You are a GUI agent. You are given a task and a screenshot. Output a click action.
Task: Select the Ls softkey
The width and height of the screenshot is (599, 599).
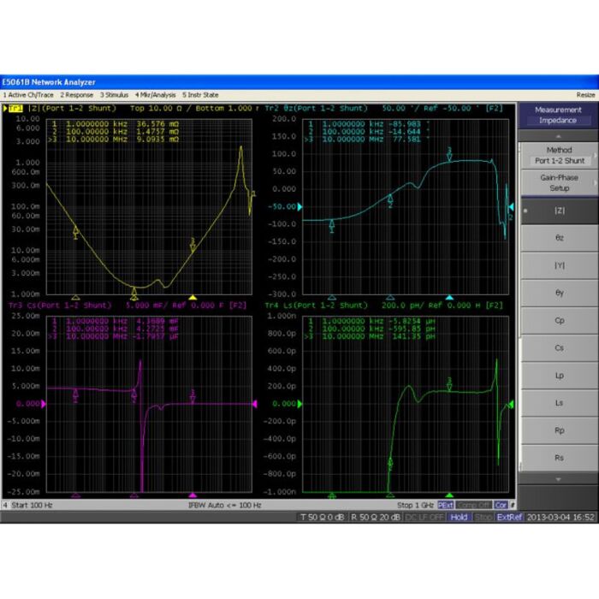coord(559,403)
